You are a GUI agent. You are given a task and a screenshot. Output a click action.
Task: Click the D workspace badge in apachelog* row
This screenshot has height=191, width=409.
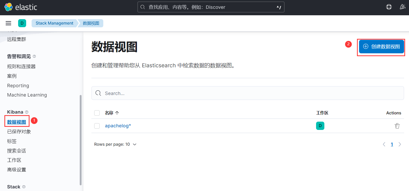(x=320, y=126)
